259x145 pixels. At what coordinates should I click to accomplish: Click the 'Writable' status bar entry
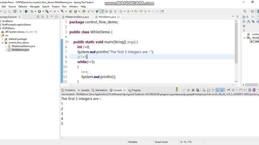pyautogui.click(x=133, y=142)
